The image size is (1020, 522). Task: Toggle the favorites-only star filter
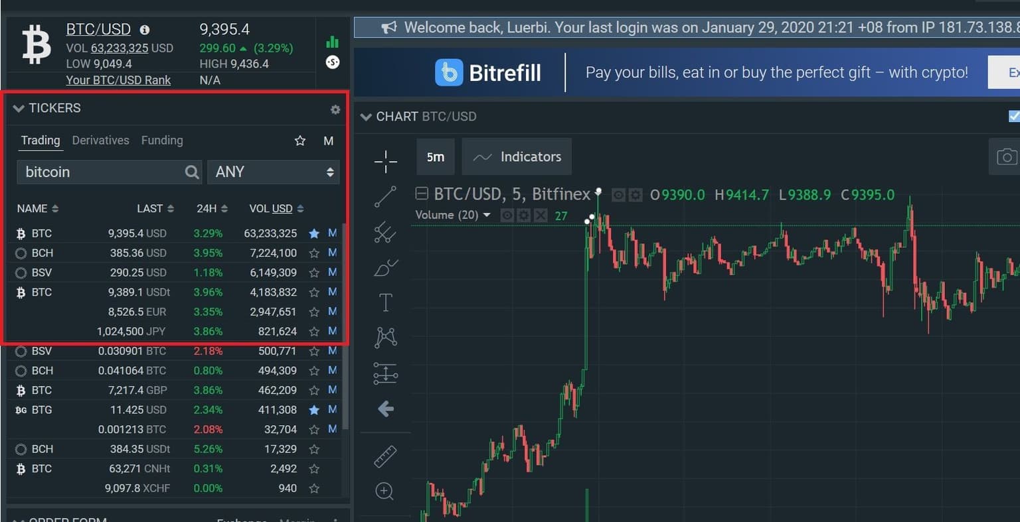(x=300, y=141)
